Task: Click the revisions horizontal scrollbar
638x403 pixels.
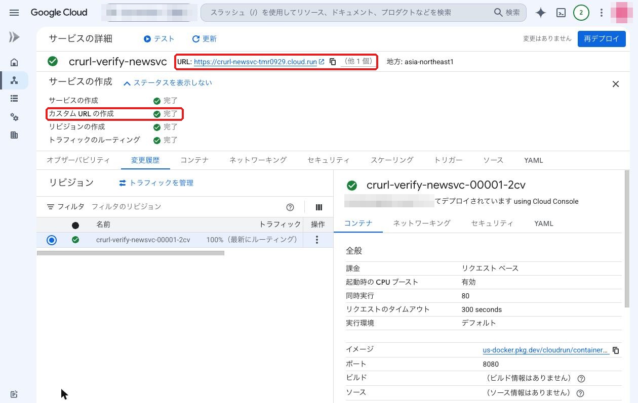Action: tap(131, 253)
